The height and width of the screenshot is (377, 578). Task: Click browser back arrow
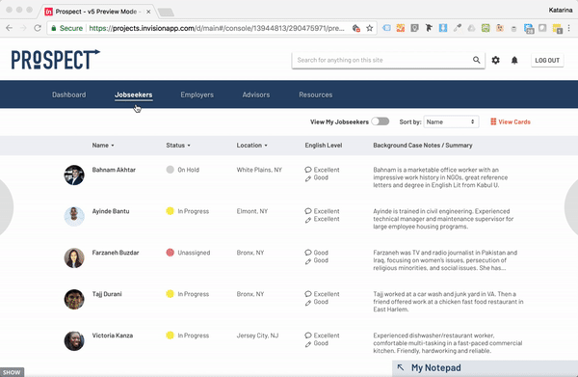pyautogui.click(x=10, y=28)
